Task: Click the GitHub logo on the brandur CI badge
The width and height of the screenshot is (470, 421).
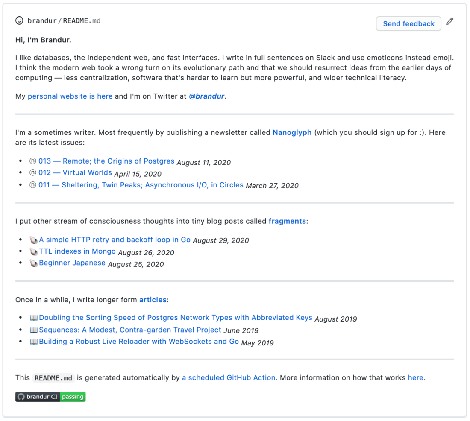Action: coord(21,397)
